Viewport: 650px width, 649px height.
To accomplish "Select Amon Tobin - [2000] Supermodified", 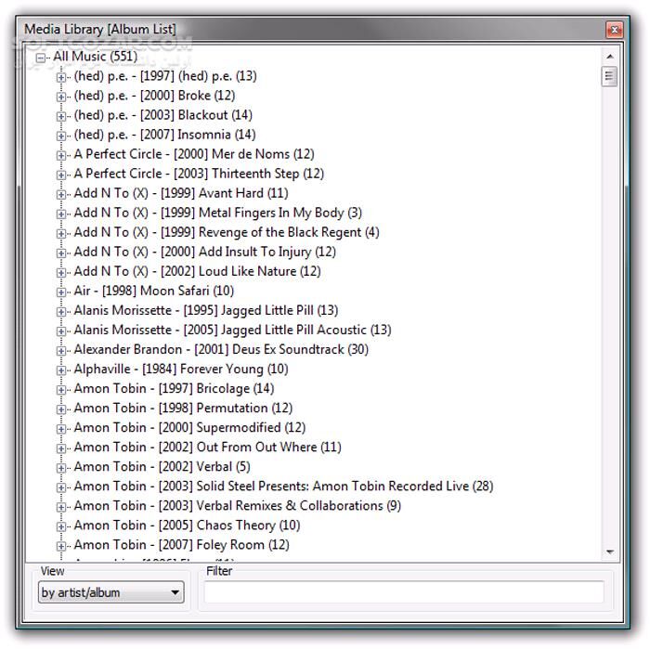I will [x=189, y=427].
